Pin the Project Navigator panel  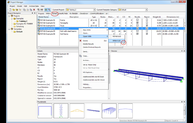pos(32,13)
